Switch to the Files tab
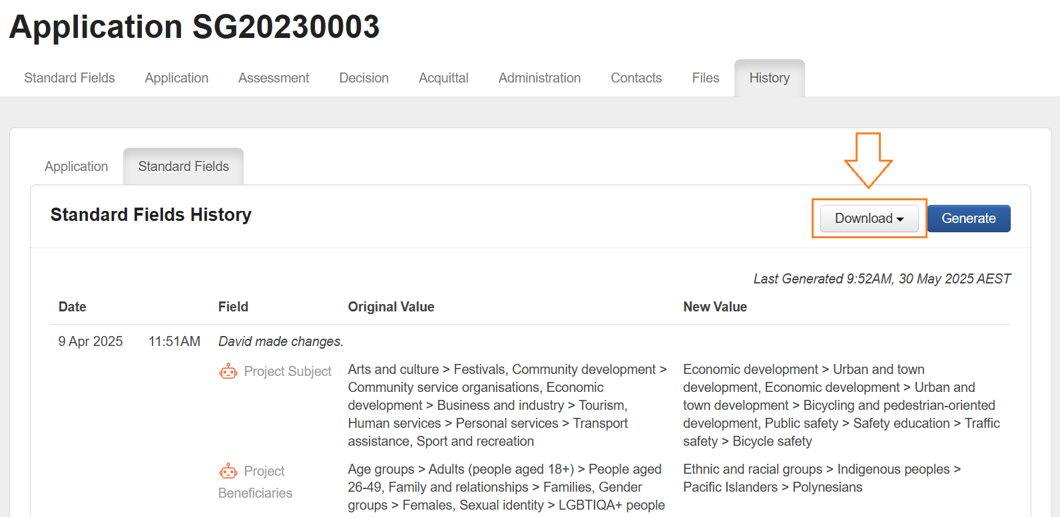 coord(705,78)
